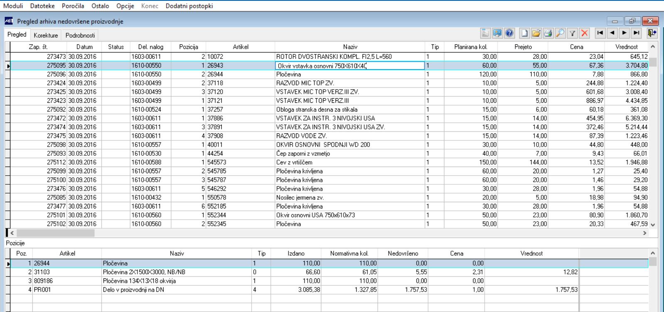This screenshot has height=312, width=664.
Task: Open the Poročila menu
Action: tap(73, 6)
